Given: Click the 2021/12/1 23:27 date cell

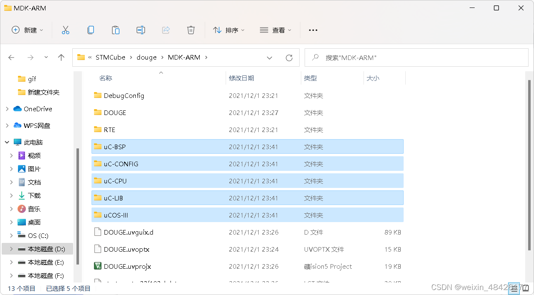Looking at the screenshot, I should (253, 112).
